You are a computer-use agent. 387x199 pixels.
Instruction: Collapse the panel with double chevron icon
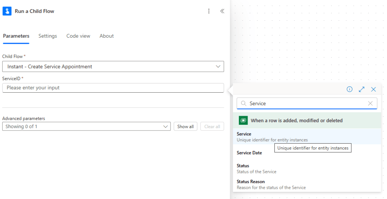point(222,11)
